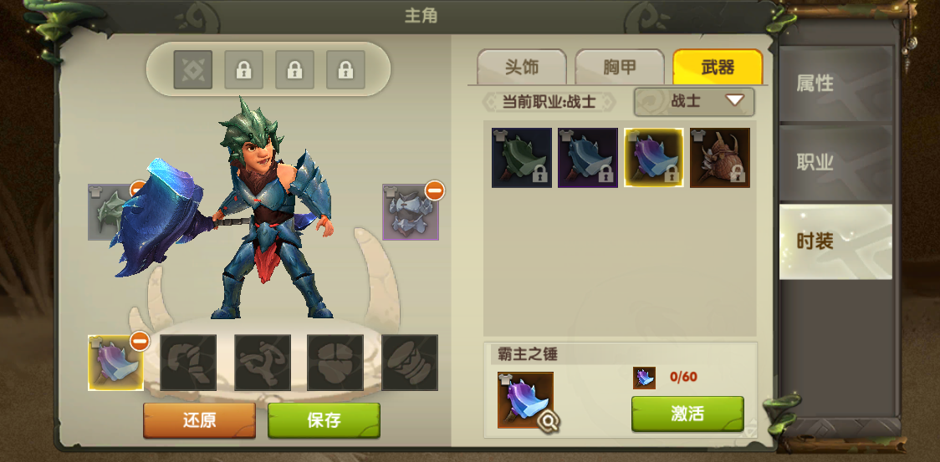Image resolution: width=940 pixels, height=462 pixels.
Task: Click the empty boomerang-shaped equipment slot
Action: [262, 363]
